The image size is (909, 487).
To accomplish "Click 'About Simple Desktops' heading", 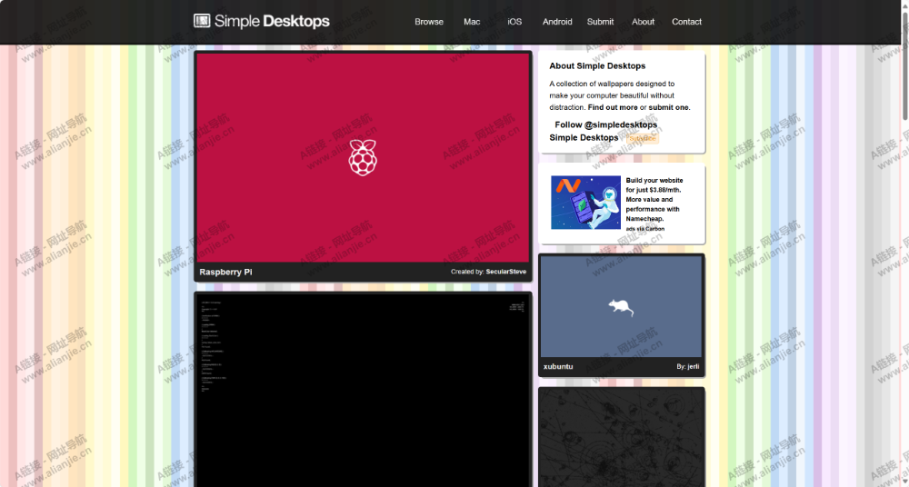I will coord(597,66).
